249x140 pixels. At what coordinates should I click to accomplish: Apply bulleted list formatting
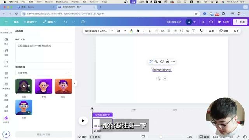click(x=175, y=31)
